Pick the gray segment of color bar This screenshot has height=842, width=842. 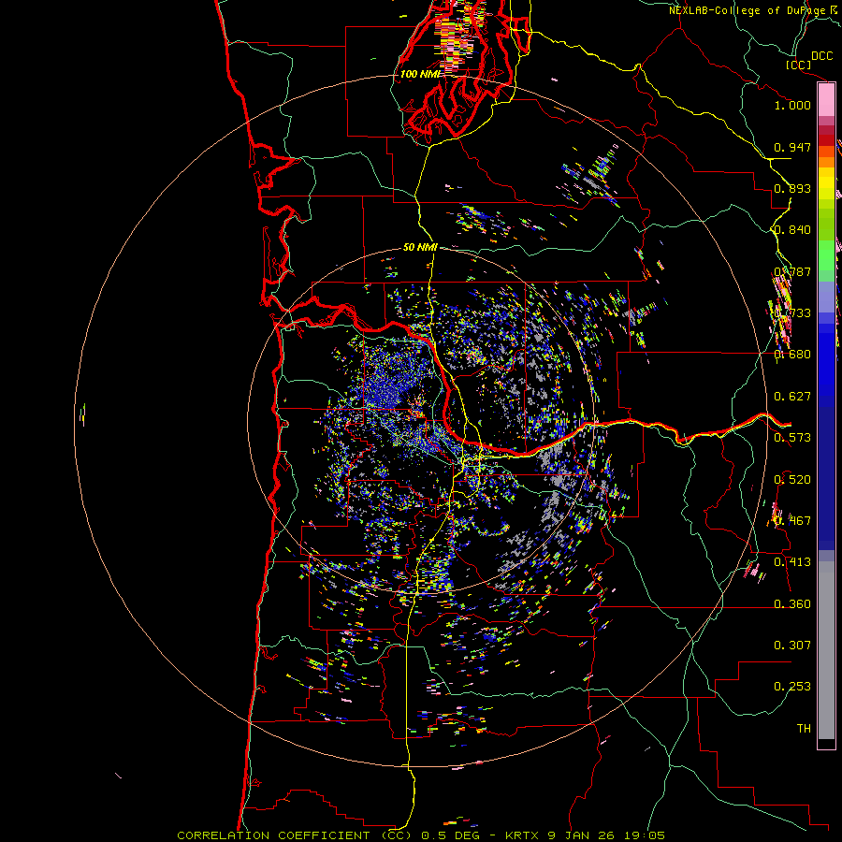coord(826,650)
